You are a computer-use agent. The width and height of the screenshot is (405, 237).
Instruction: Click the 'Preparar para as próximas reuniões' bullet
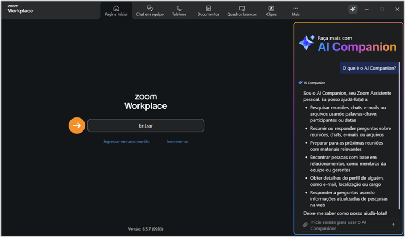[346, 146]
